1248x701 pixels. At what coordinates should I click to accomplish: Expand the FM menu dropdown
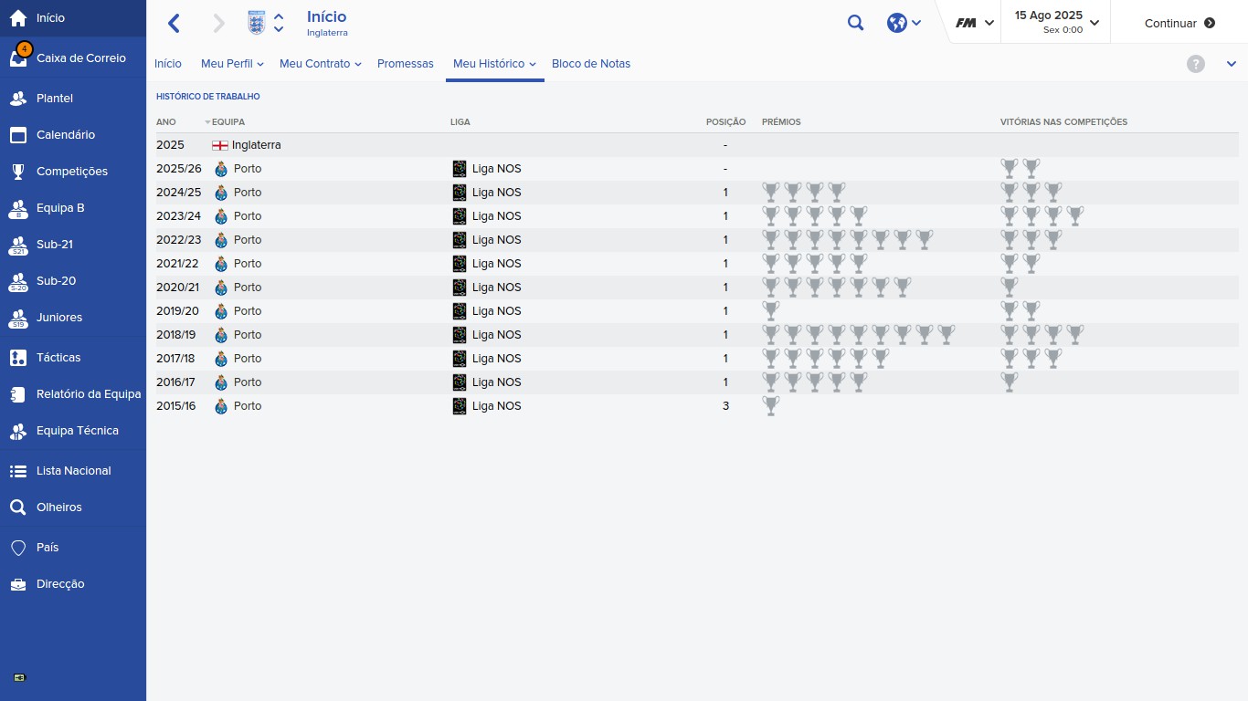(x=975, y=24)
